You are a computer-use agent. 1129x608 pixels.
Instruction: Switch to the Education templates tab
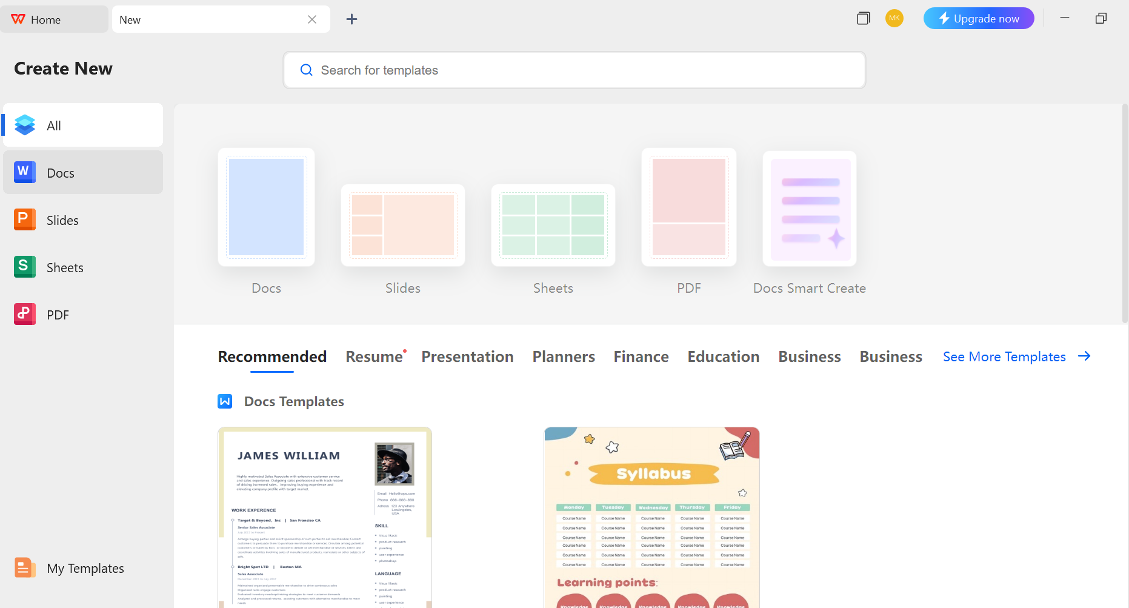click(723, 357)
